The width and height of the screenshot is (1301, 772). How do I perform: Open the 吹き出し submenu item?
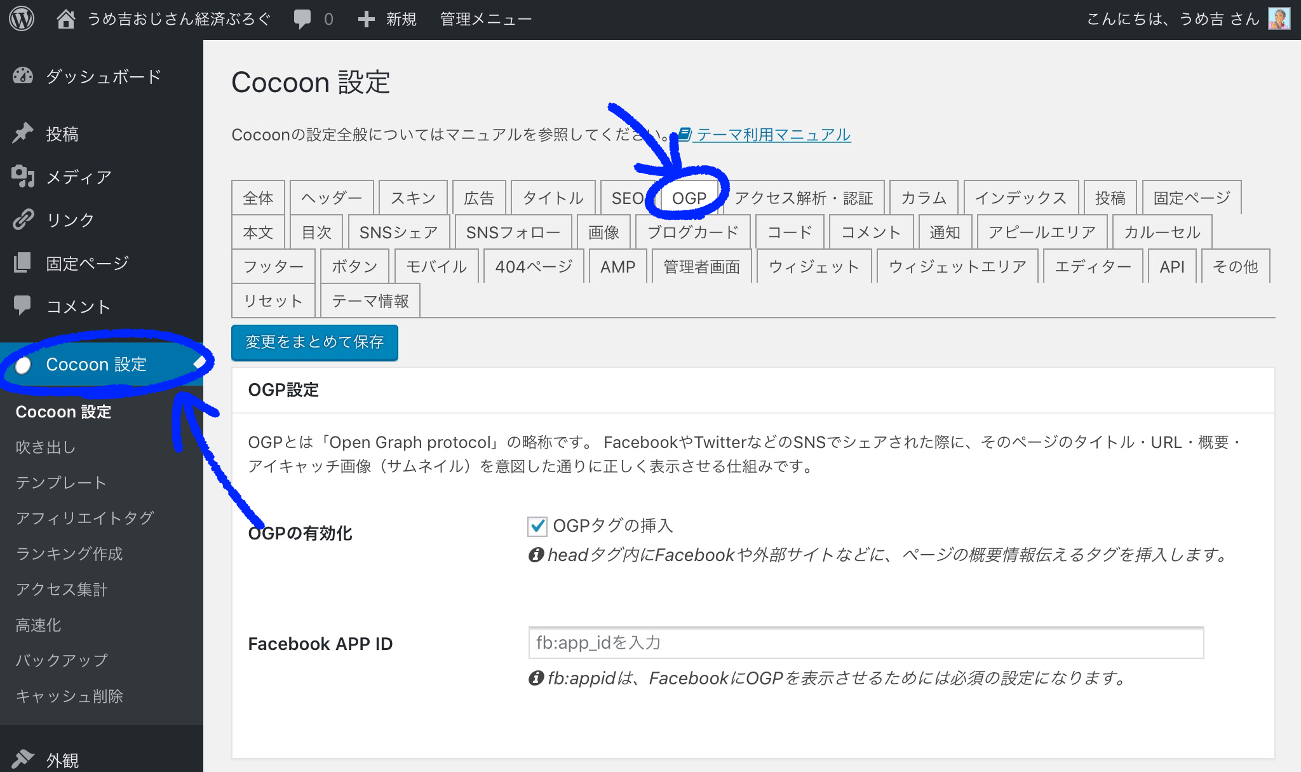[46, 447]
